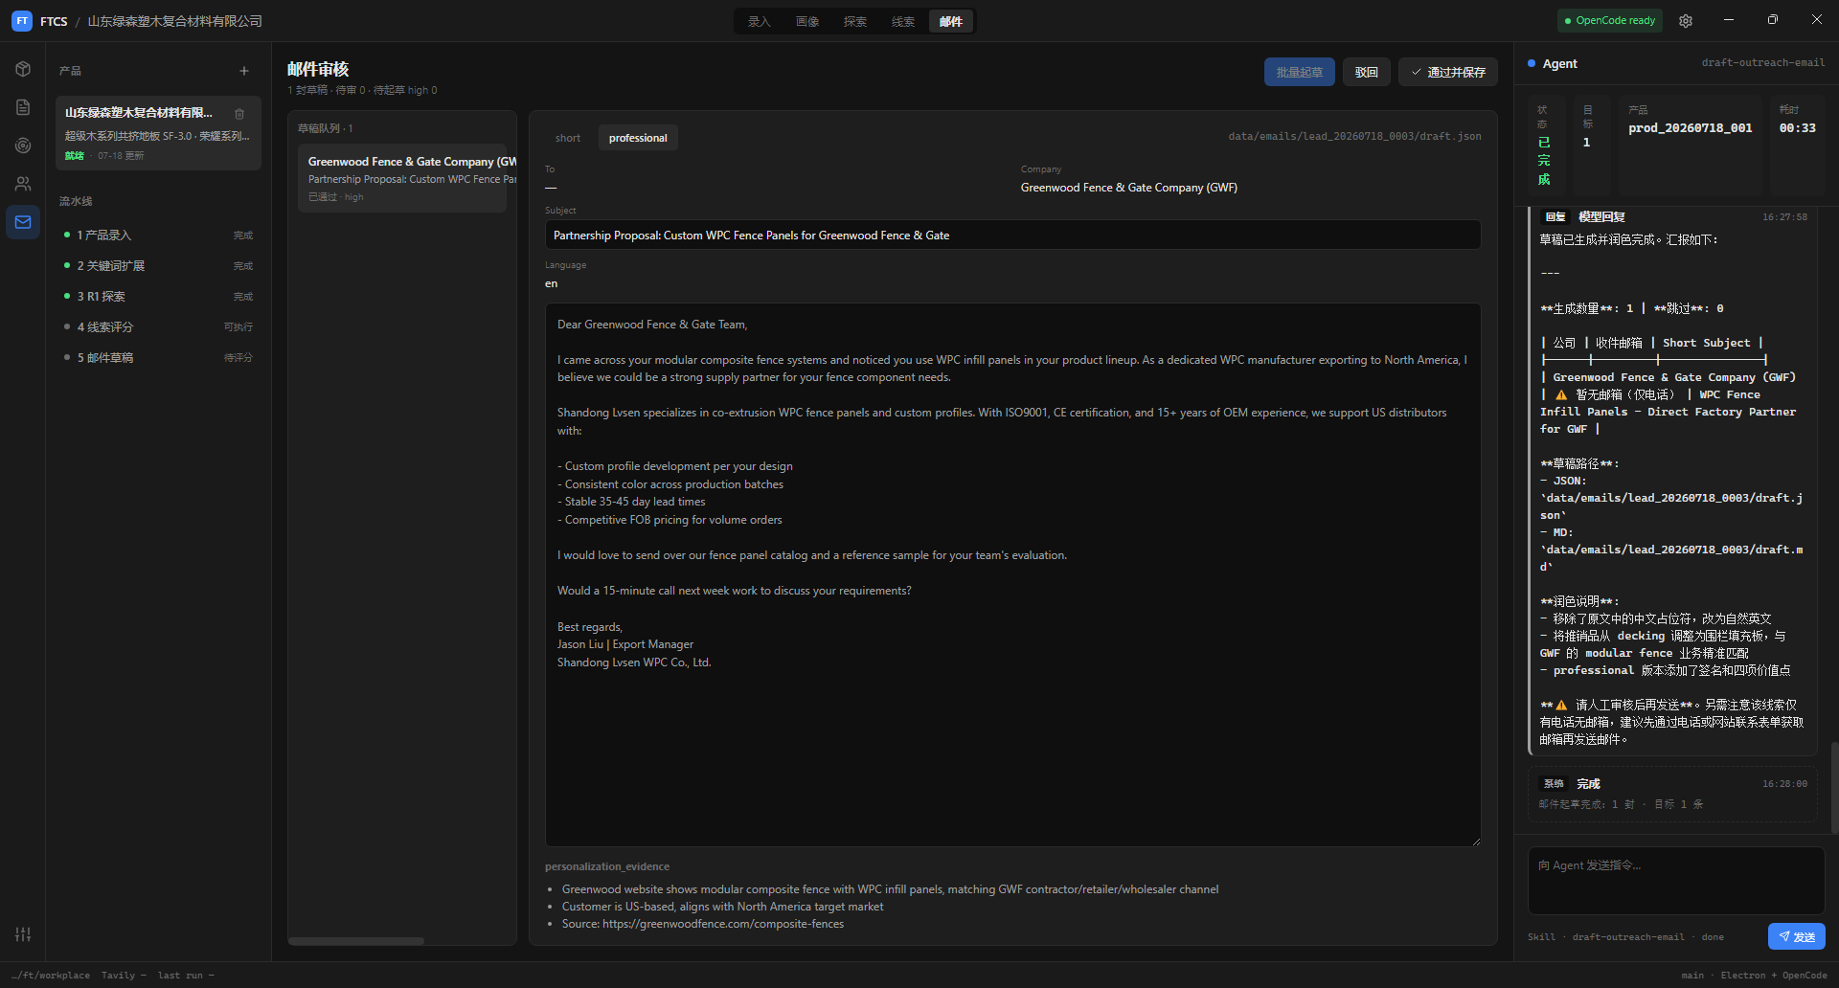Open the product cube icon in sidebar

click(x=23, y=69)
